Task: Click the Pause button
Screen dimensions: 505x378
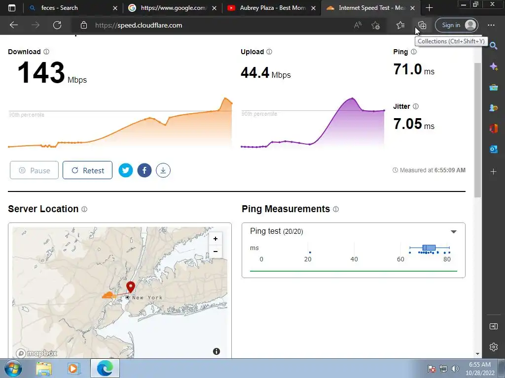Action: click(x=34, y=170)
